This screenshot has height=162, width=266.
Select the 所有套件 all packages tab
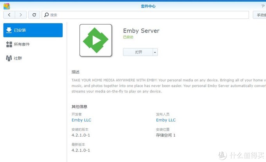[33, 44]
